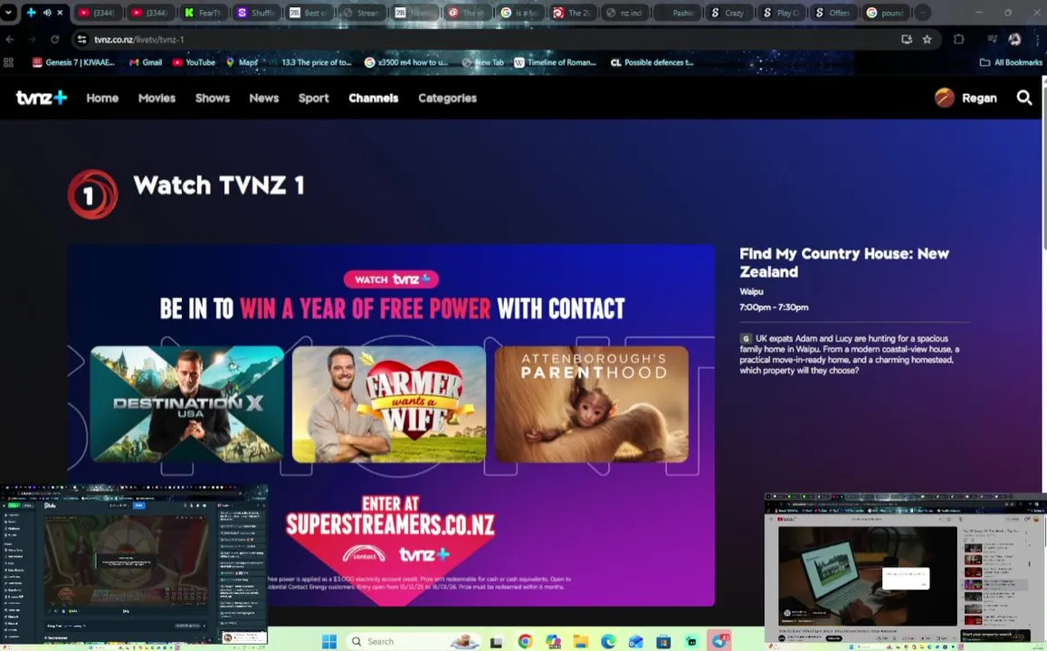Click Find My Country House programme title
Image resolution: width=1047 pixels, height=651 pixels.
click(844, 262)
